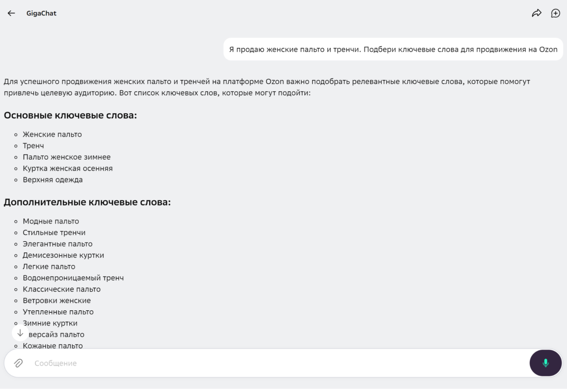Click the Ветровки женские keyword

coord(57,301)
